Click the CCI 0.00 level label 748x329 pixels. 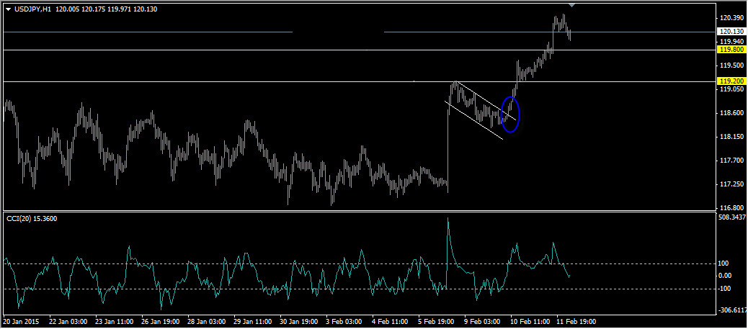(x=726, y=276)
